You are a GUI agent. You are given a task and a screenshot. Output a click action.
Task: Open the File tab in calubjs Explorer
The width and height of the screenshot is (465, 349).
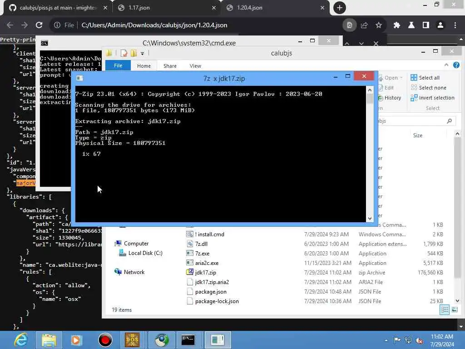point(118,65)
